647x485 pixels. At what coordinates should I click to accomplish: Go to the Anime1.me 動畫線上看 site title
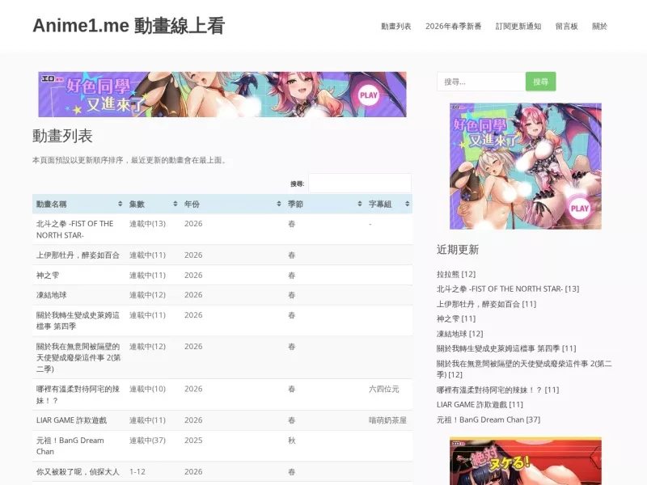[129, 26]
